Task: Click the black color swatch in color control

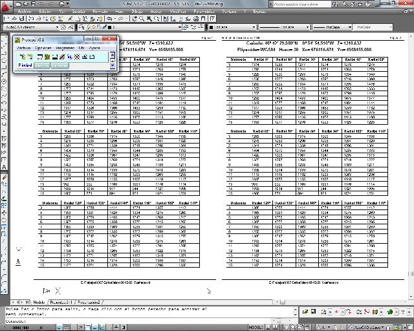Action: point(211,27)
